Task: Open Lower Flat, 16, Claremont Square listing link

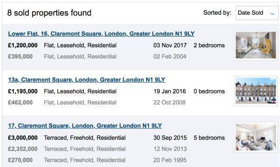Action: point(101,34)
